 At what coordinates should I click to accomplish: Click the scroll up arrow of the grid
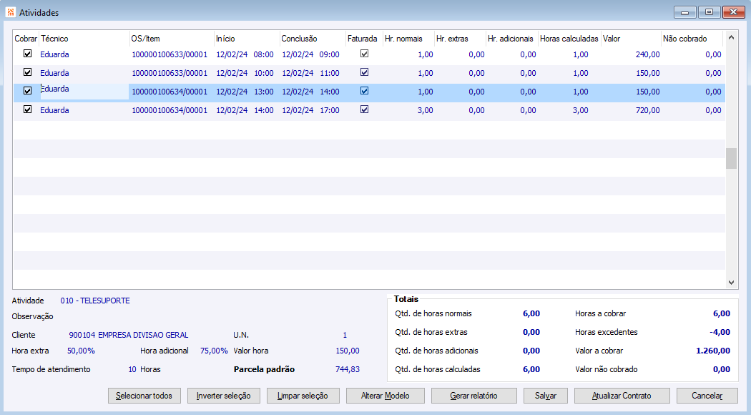click(731, 38)
